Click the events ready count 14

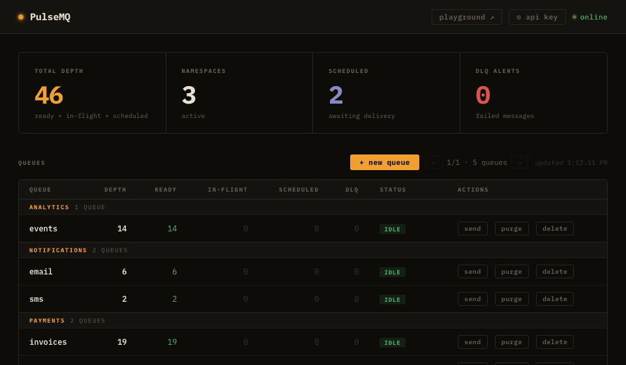pos(172,229)
